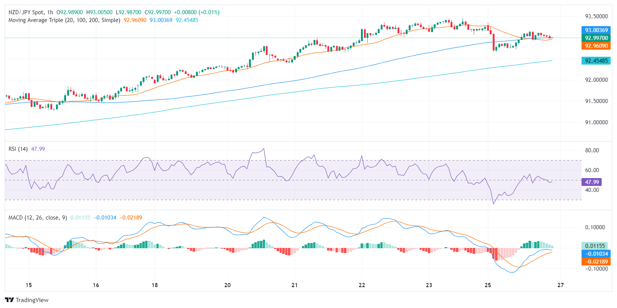This screenshot has height=308, width=617.
Task: Click the blue 93.00369 MA legend value
Action: pos(161,20)
